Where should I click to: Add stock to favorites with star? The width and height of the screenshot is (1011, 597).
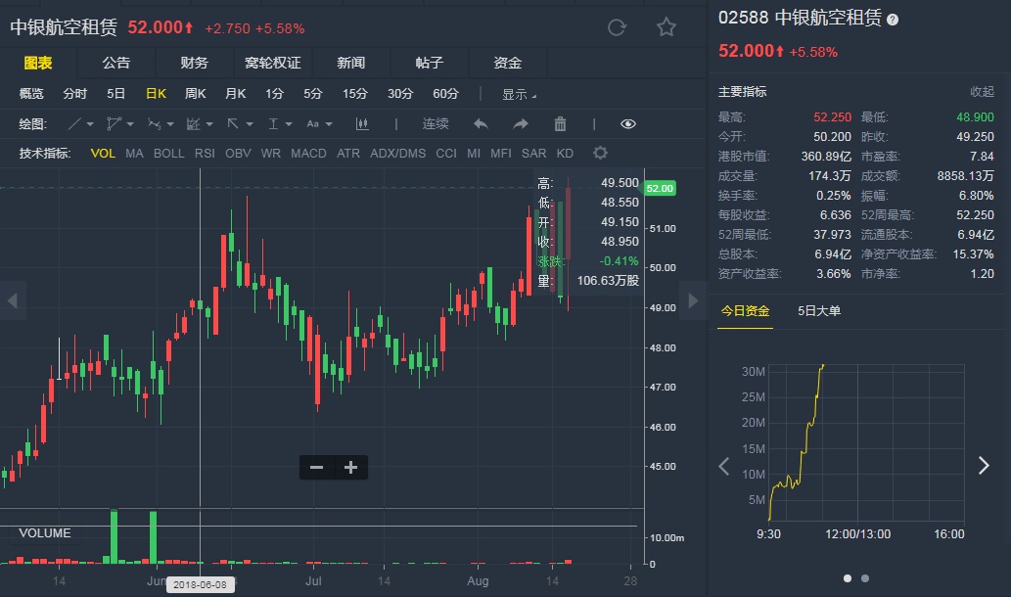tap(666, 27)
